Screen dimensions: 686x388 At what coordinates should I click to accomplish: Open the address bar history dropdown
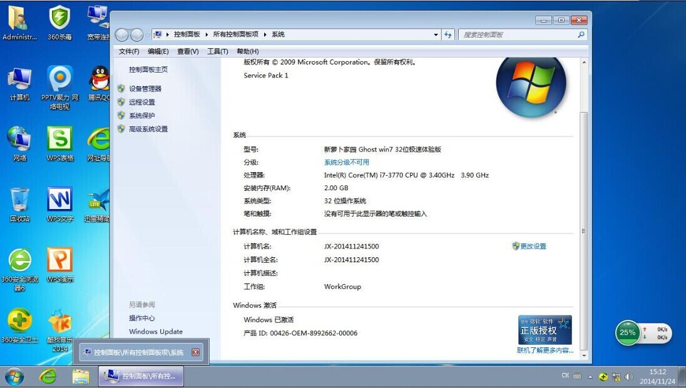pyautogui.click(x=436, y=34)
